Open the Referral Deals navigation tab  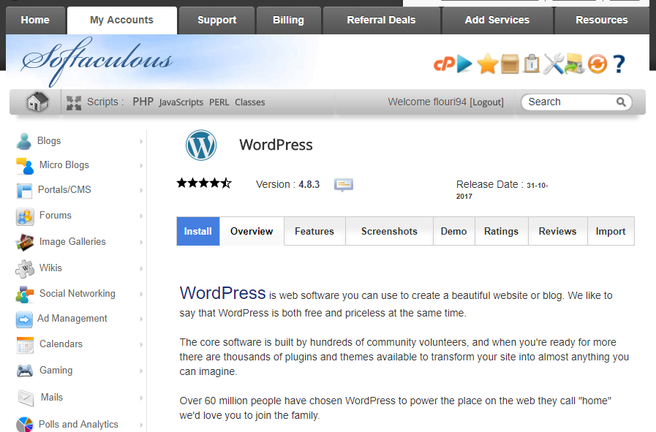(381, 20)
